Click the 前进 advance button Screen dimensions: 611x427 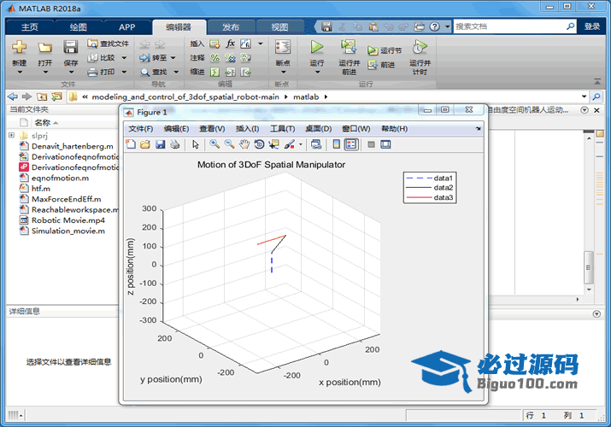point(381,65)
